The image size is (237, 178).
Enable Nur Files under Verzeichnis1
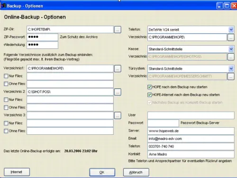click(x=6, y=76)
